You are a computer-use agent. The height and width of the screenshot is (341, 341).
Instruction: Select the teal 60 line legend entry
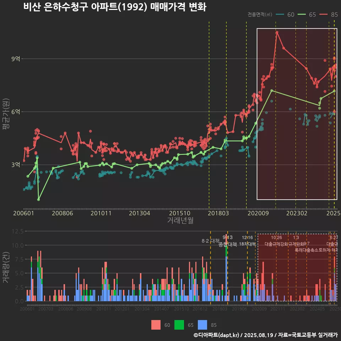pyautogui.click(x=285, y=15)
